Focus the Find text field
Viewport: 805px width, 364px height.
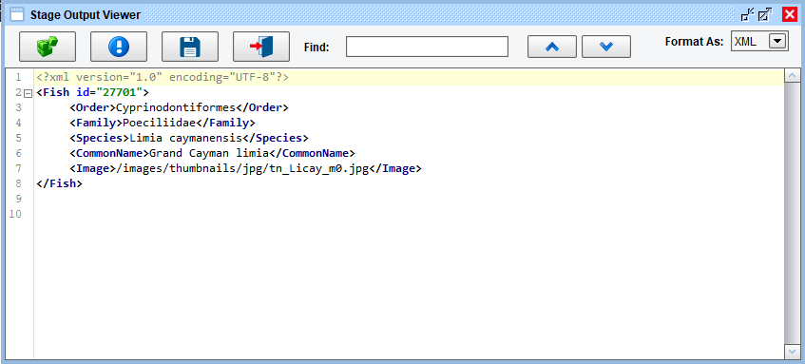point(427,47)
